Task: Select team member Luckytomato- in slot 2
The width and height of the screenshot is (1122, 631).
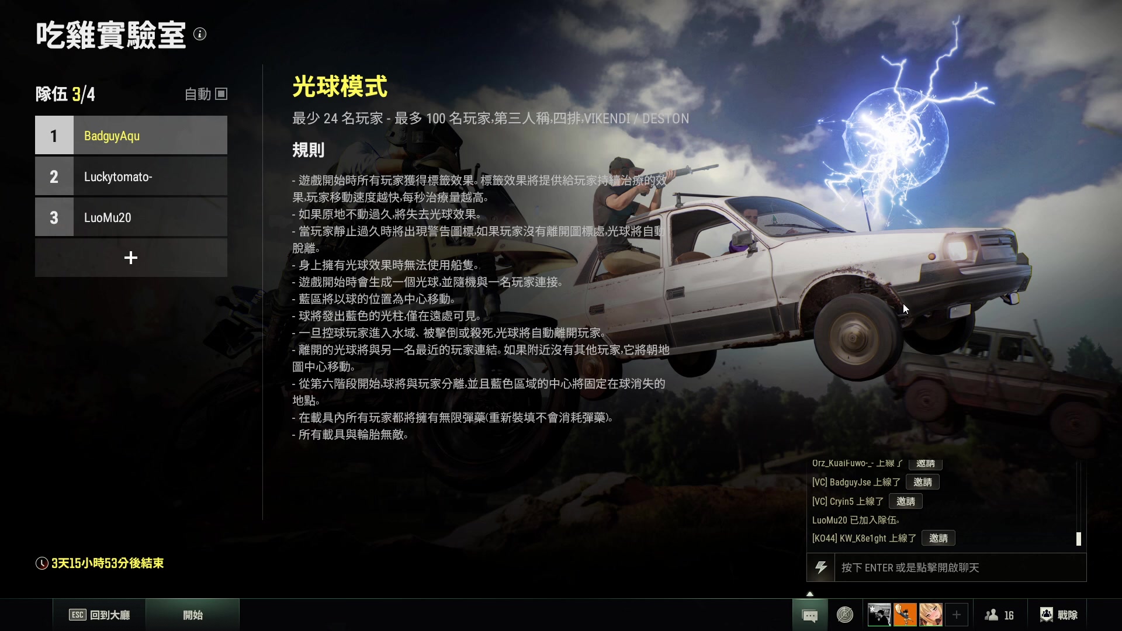Action: [x=131, y=176]
